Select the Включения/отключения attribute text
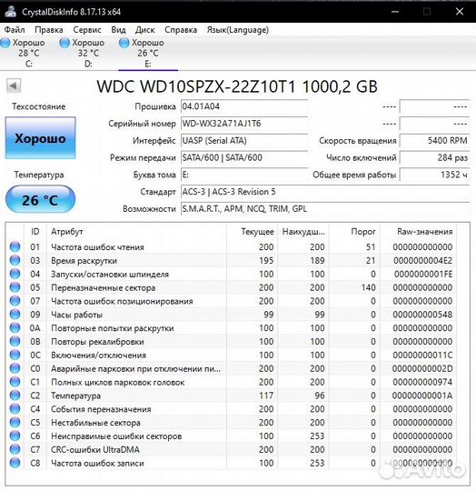476x491 pixels. (x=98, y=356)
